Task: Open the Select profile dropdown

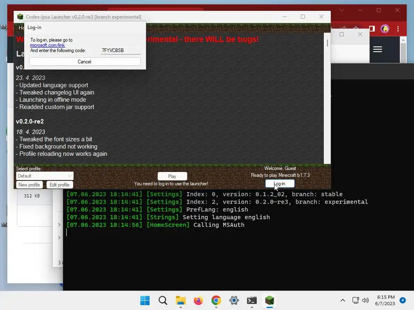Action: click(x=44, y=176)
